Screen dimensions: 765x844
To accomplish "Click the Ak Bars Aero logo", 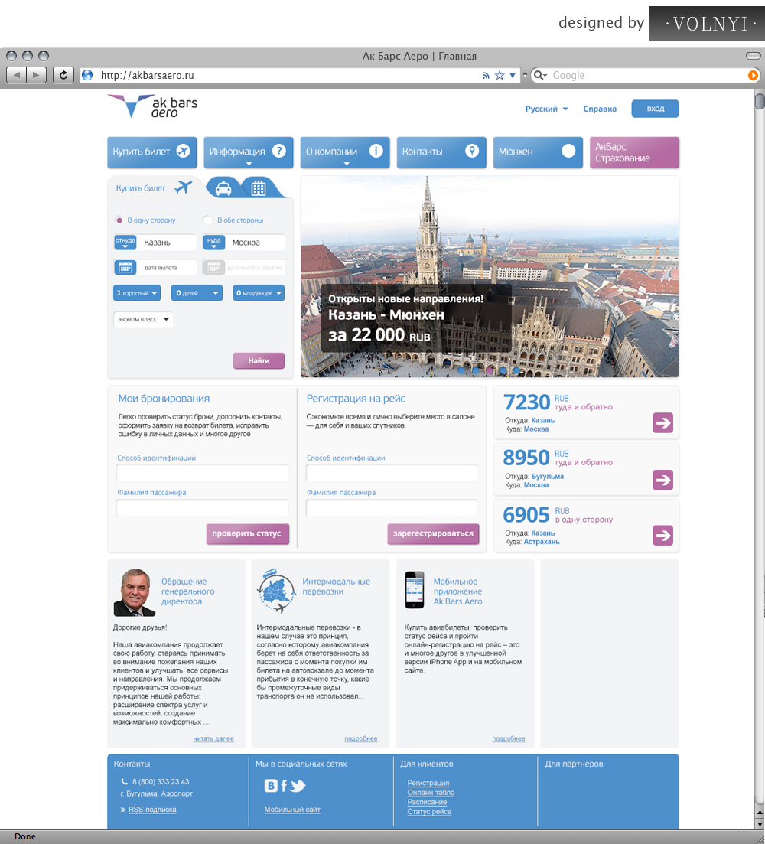I will (x=153, y=106).
